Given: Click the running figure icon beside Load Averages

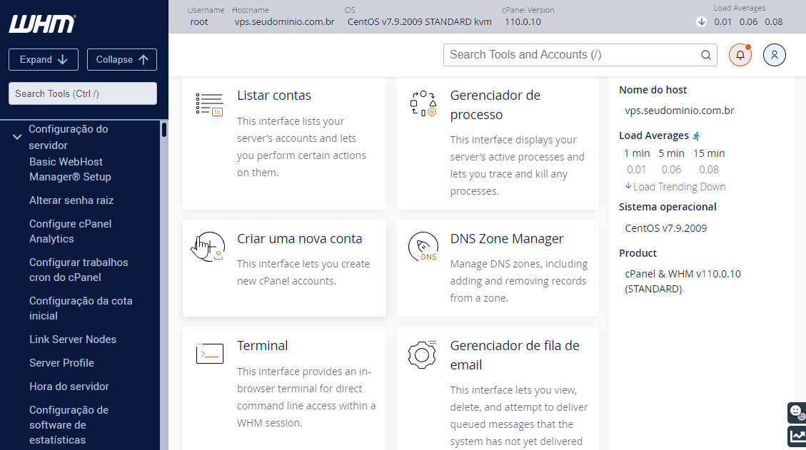Looking at the screenshot, I should click(697, 136).
